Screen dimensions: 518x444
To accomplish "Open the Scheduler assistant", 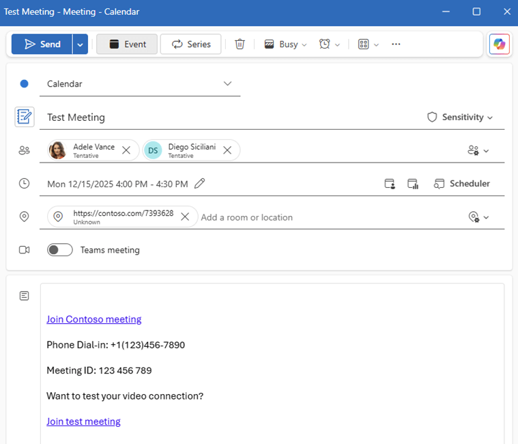I will coord(462,184).
